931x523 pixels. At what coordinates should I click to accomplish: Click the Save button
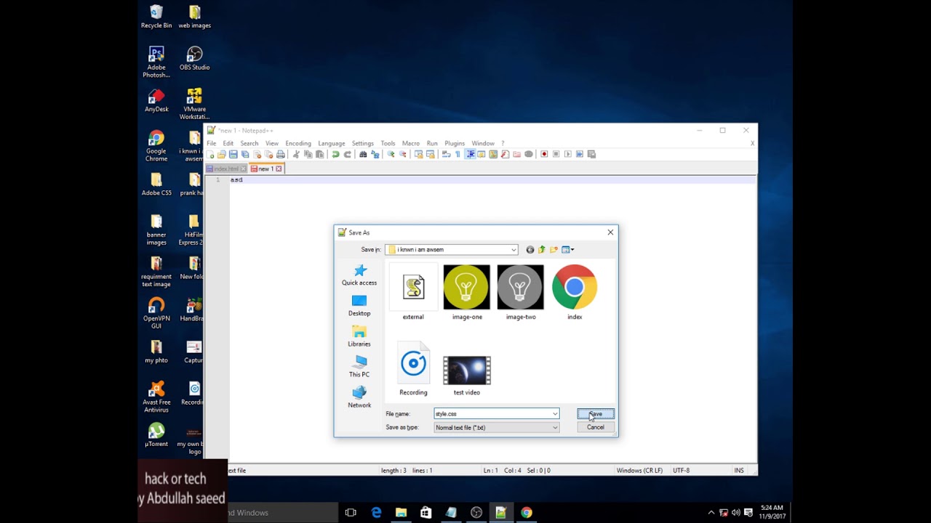[x=596, y=414]
